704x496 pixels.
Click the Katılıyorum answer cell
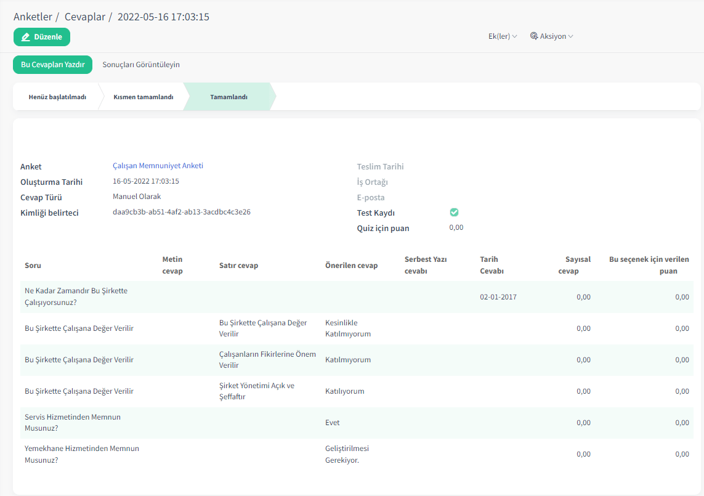pos(344,391)
